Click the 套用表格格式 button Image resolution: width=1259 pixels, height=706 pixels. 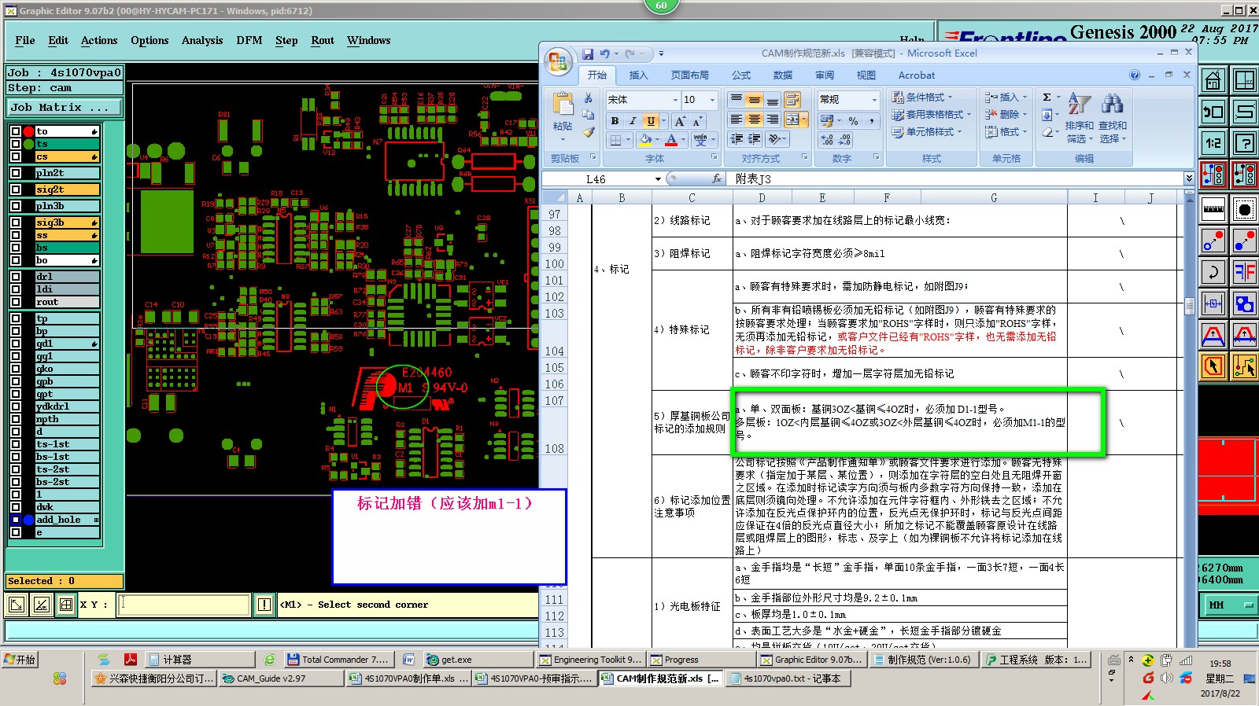pos(931,115)
